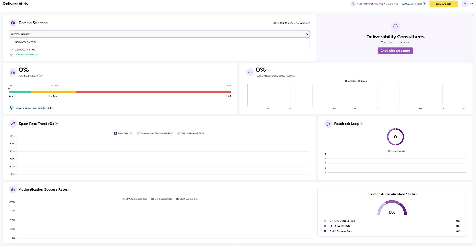Open the Get started link
Screen dimensions: 476x246
coord(392,4)
